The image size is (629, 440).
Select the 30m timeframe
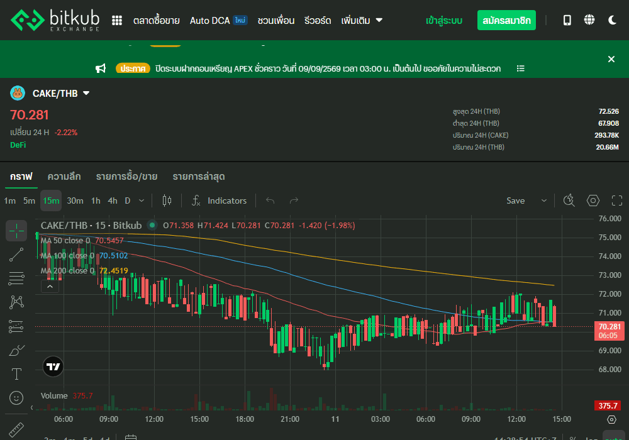pos(75,201)
